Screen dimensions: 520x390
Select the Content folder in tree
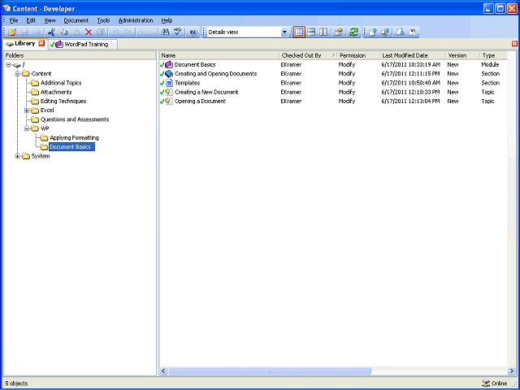41,74
